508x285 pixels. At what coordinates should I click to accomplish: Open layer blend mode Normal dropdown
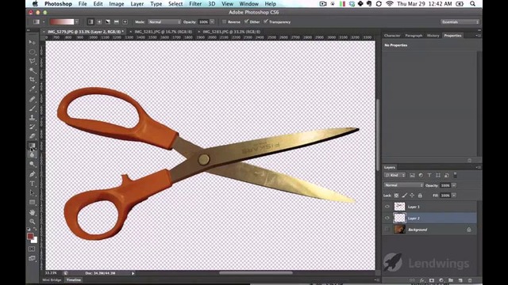404,185
